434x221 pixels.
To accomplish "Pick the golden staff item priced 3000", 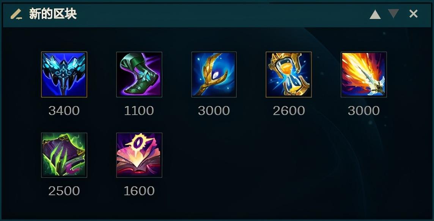I will tap(214, 75).
